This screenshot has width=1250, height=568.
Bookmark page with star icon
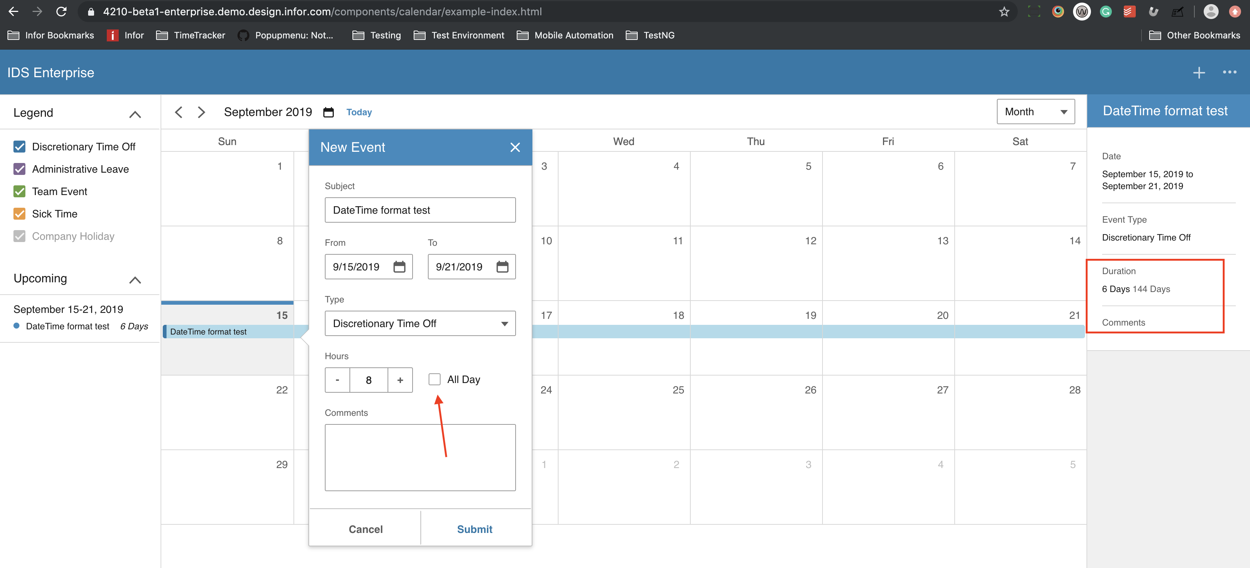[x=1004, y=12]
